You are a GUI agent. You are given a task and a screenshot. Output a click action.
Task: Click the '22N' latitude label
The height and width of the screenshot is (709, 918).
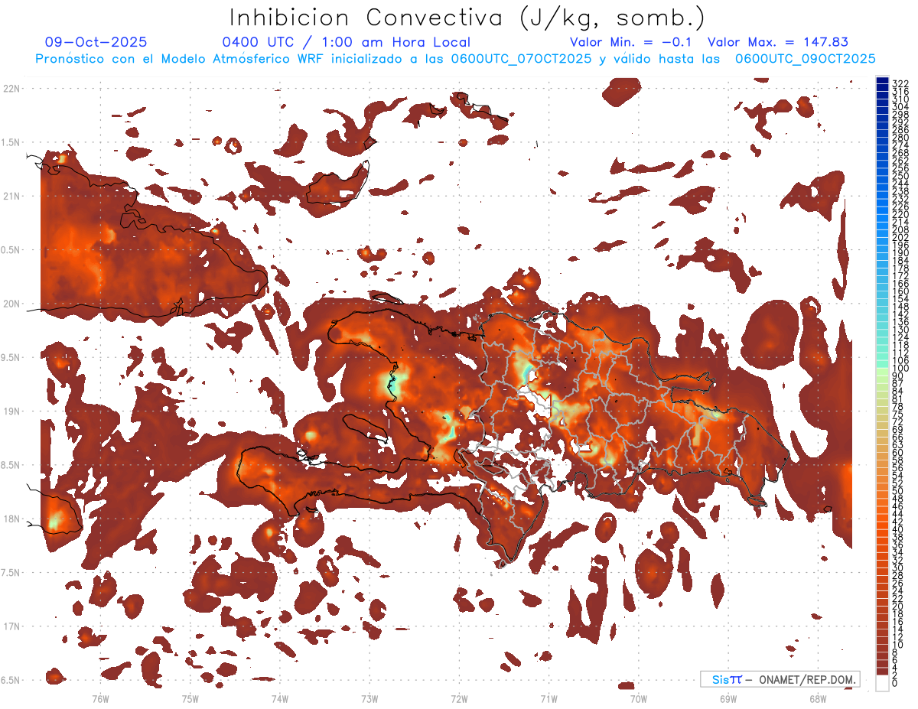click(11, 88)
